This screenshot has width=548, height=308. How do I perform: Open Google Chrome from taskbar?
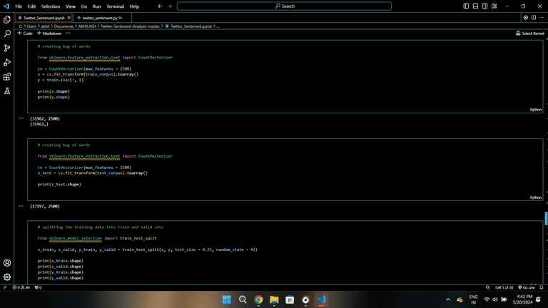258,299
